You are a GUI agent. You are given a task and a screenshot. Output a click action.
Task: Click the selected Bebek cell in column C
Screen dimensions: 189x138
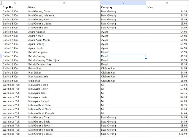click(123, 56)
